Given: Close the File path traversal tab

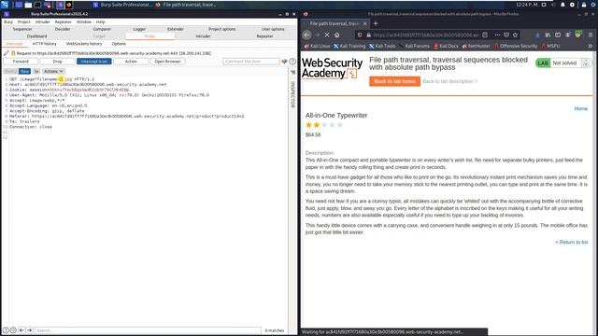Looking at the screenshot, I should (364, 23).
